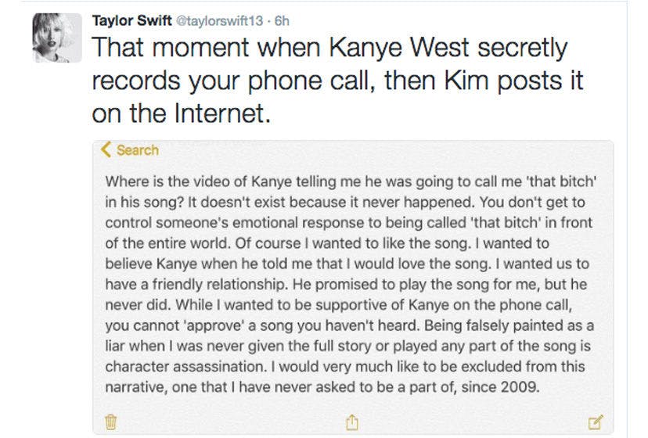Click Taylor Swift's profile avatar photo
Viewport: 648px width, 438px height.
click(57, 38)
